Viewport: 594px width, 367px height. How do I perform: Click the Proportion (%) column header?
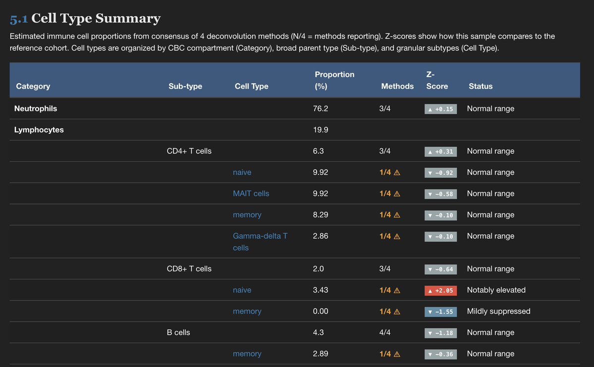coord(334,80)
